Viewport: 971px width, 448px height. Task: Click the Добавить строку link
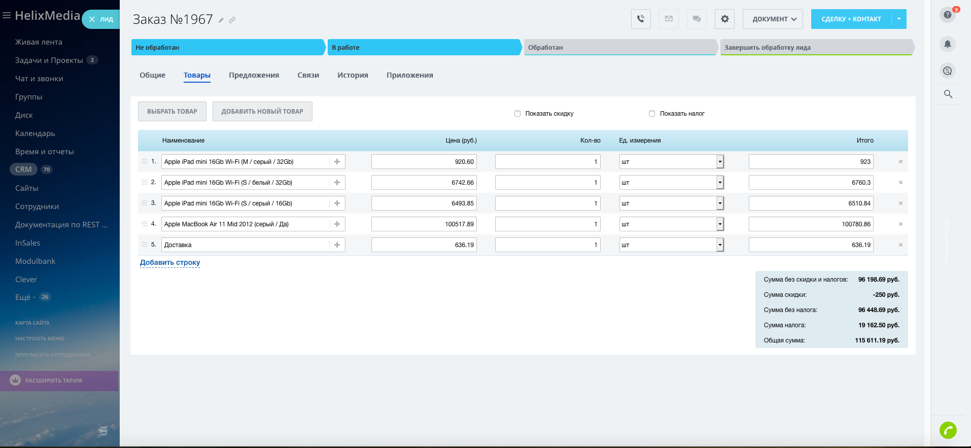(170, 263)
